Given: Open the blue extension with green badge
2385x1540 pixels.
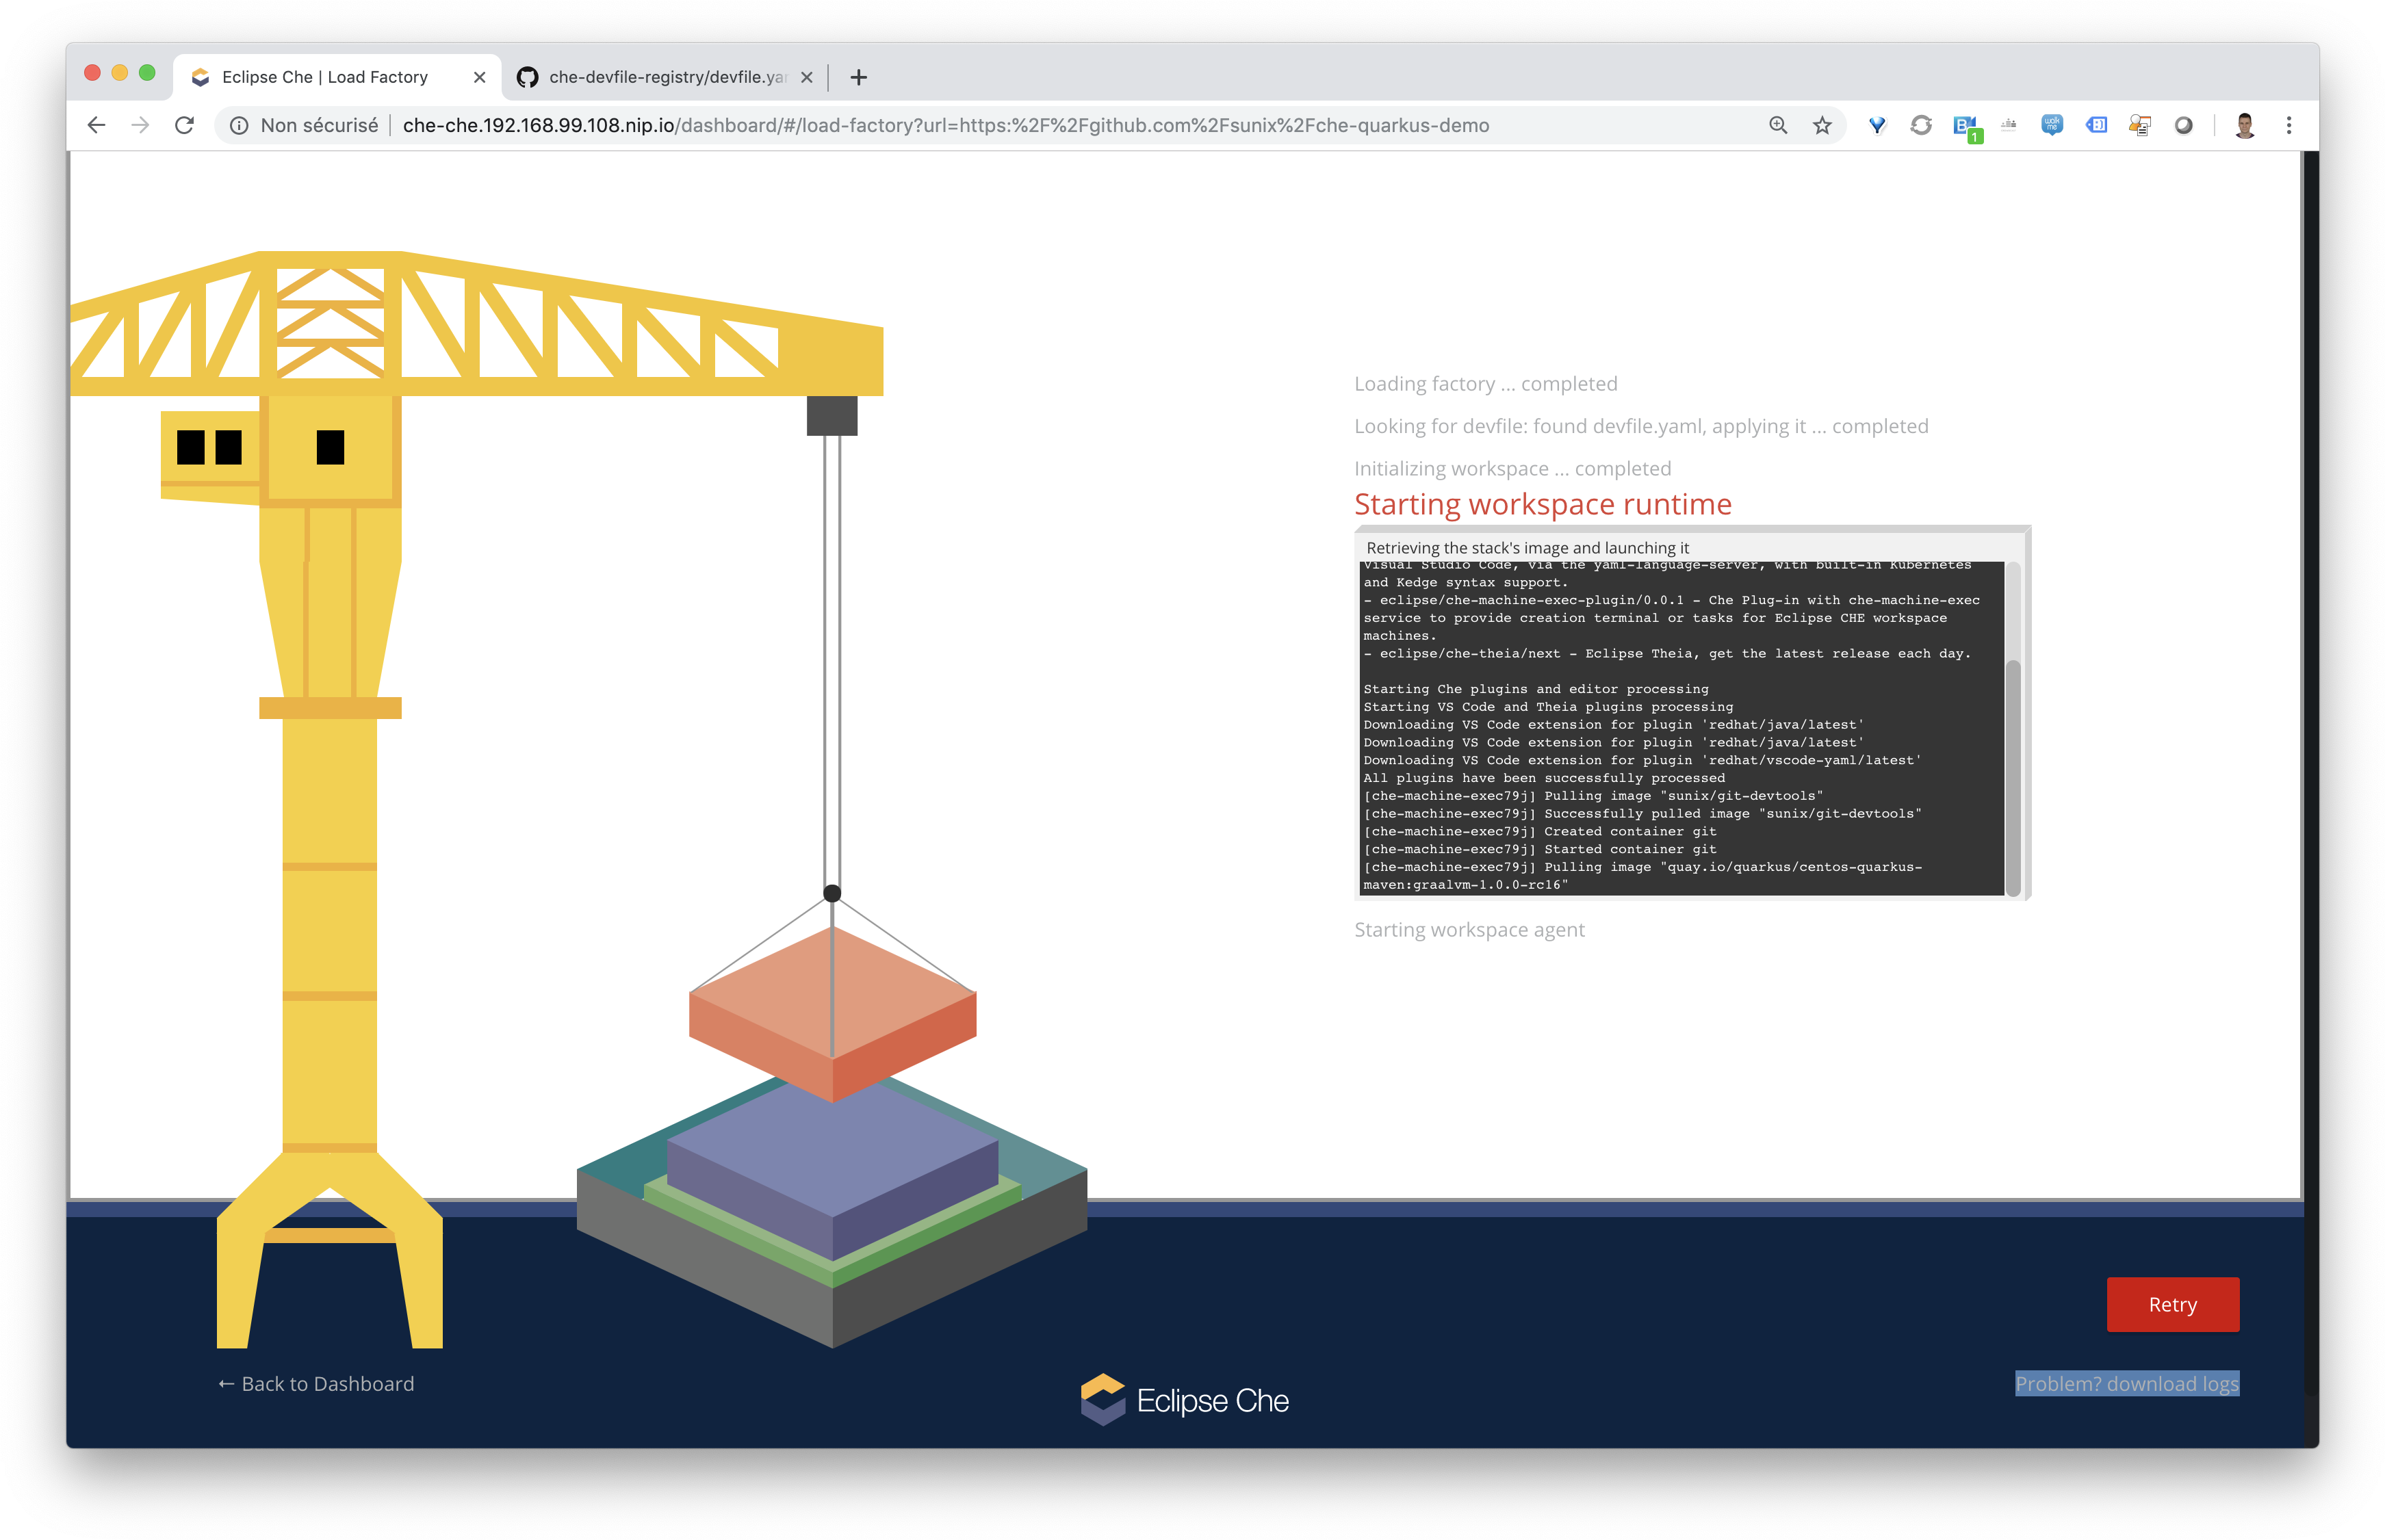Looking at the screenshot, I should pos(1966,127).
